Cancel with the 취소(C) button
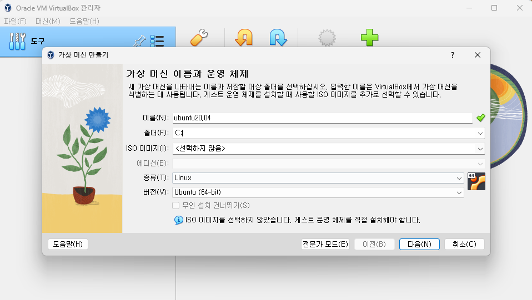 coord(464,244)
